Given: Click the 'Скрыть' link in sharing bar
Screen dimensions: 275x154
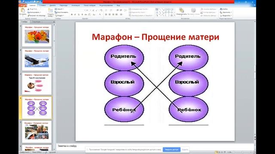Looking at the screenshot, I should [x=185, y=150].
